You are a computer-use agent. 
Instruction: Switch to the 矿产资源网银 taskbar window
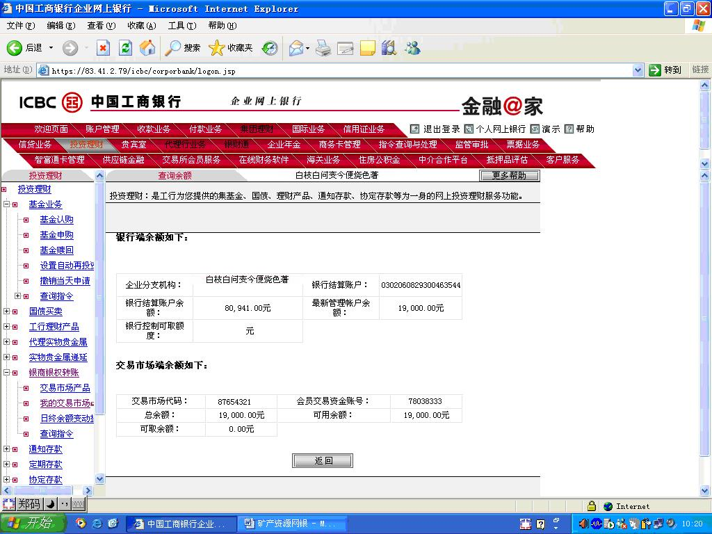click(293, 524)
